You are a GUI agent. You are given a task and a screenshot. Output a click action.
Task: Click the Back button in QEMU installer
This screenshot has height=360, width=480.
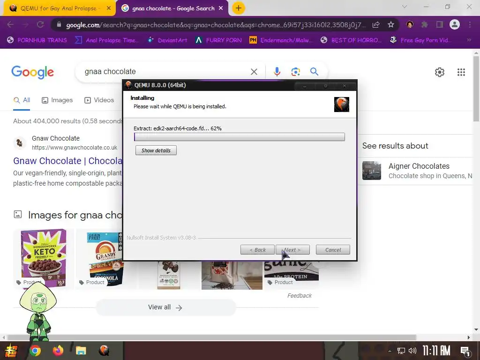point(257,250)
